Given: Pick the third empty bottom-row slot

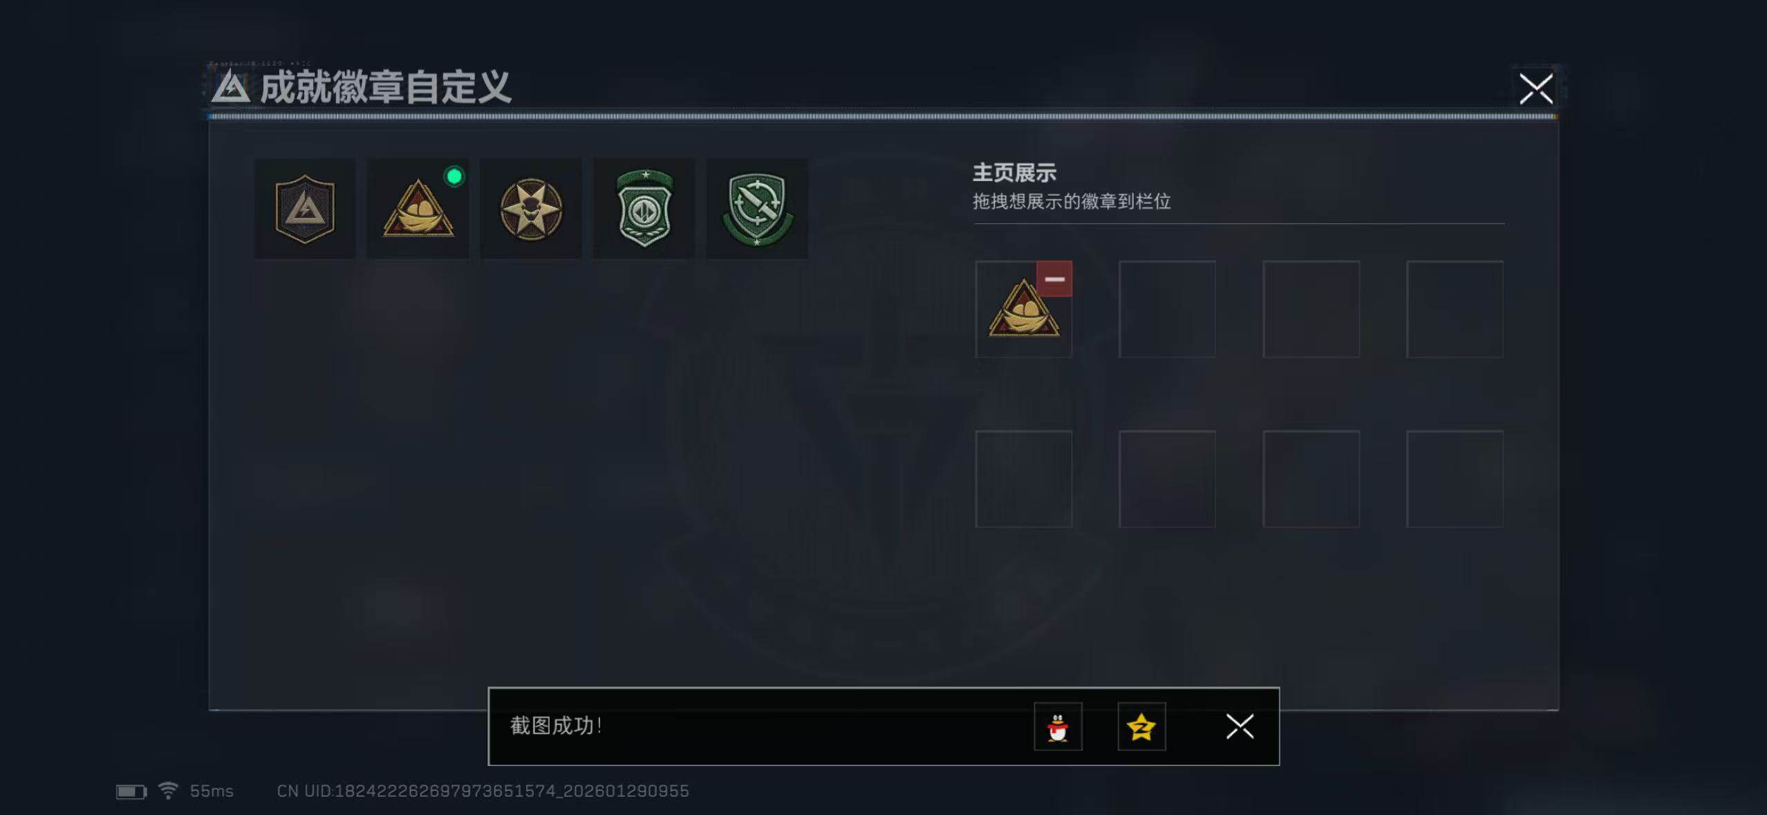Looking at the screenshot, I should click(x=1311, y=479).
